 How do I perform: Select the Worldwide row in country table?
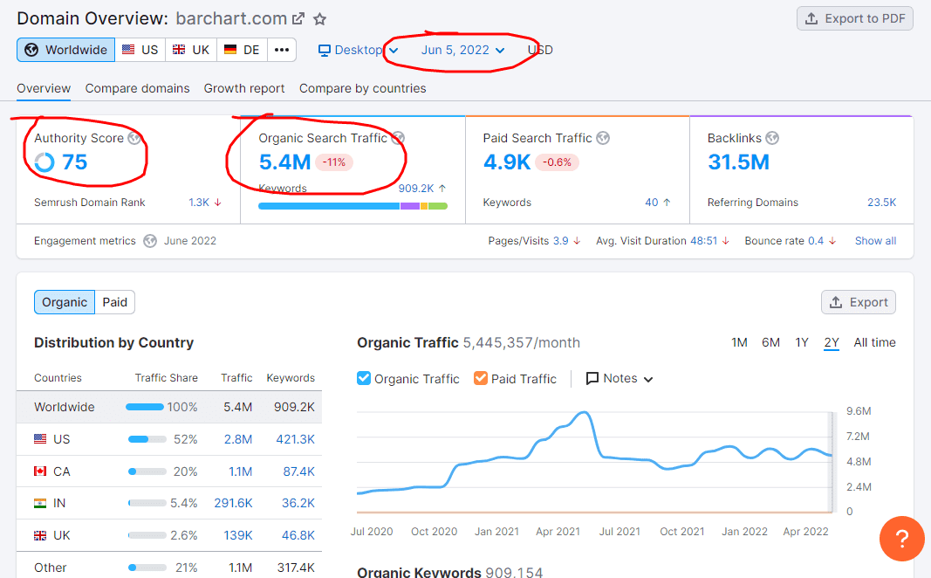169,407
